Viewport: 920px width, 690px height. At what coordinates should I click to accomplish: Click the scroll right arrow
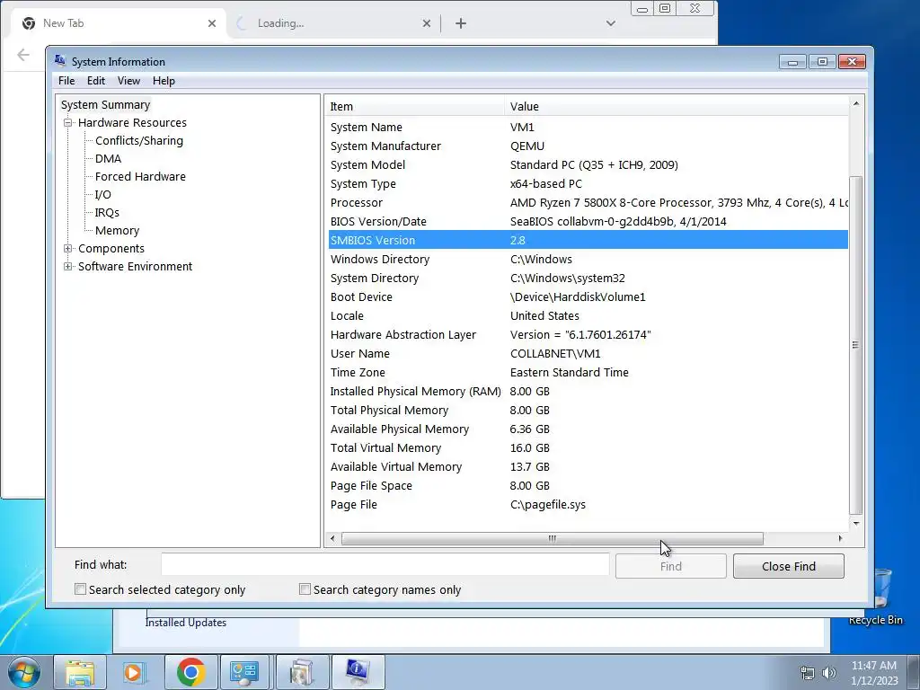click(840, 538)
